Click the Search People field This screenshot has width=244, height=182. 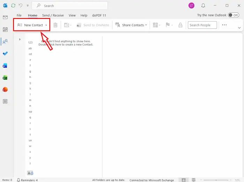click(x=202, y=25)
